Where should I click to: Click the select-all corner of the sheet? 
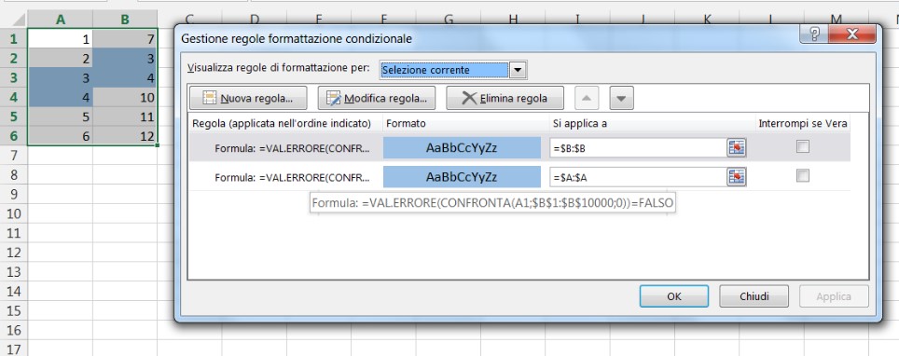point(14,20)
